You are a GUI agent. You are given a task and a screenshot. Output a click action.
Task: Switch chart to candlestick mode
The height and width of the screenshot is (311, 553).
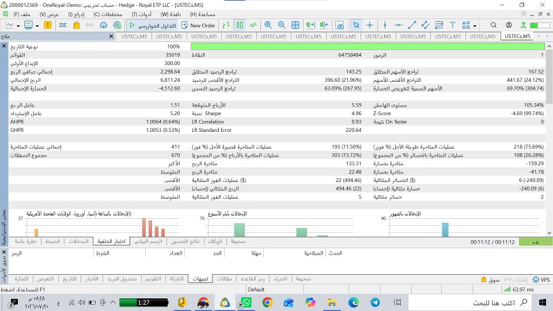240,25
